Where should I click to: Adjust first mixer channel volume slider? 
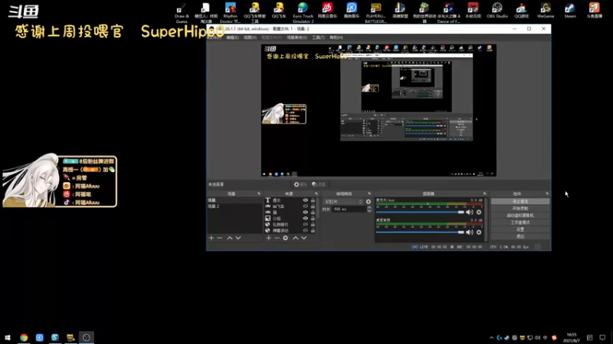pos(420,213)
